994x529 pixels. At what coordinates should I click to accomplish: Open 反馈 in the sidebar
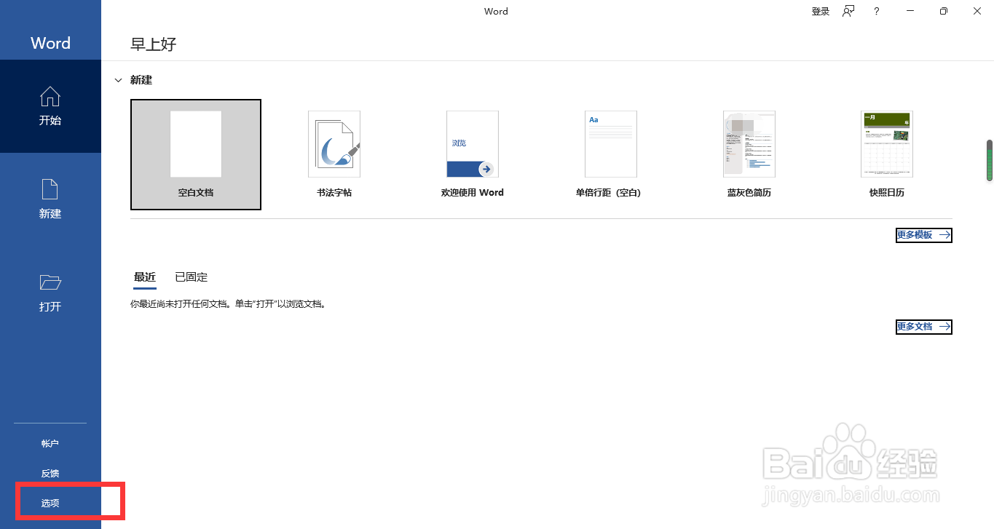pos(50,473)
